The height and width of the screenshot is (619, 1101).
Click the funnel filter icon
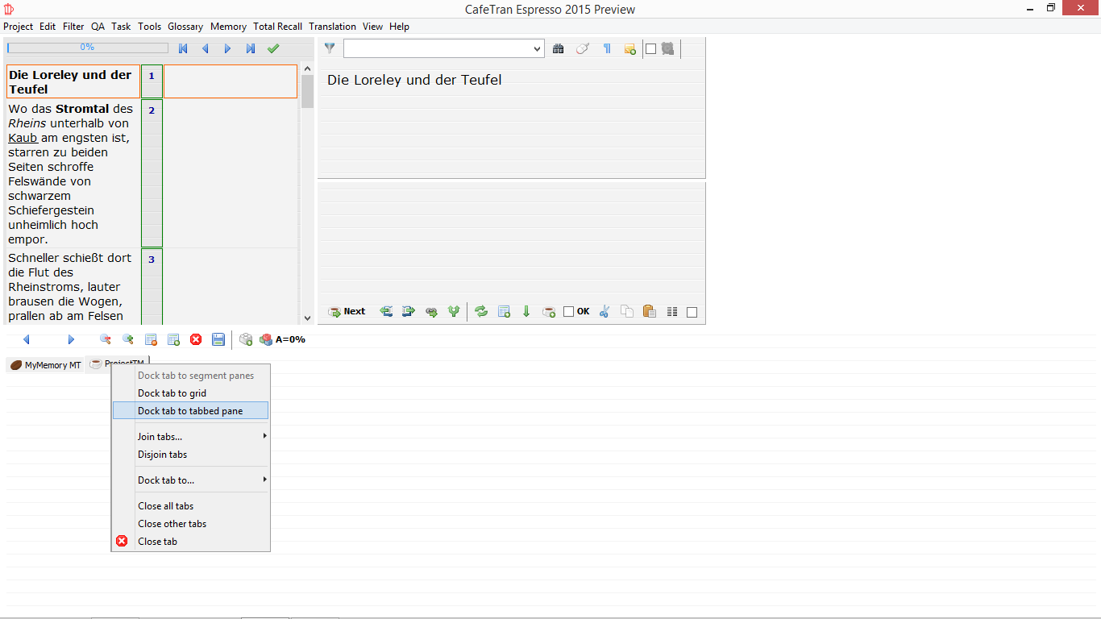pos(330,48)
